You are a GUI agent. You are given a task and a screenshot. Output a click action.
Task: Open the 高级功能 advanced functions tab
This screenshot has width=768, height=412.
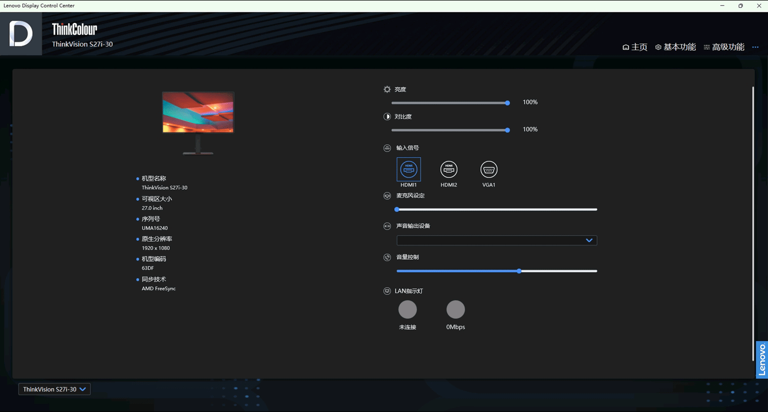[724, 47]
